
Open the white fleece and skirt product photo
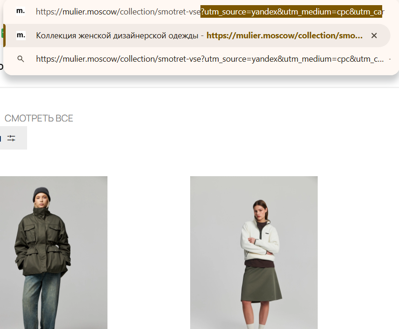coord(254,252)
